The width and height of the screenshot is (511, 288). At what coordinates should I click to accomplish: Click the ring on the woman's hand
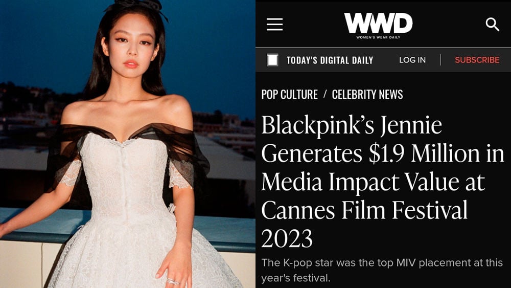[x=173, y=281]
